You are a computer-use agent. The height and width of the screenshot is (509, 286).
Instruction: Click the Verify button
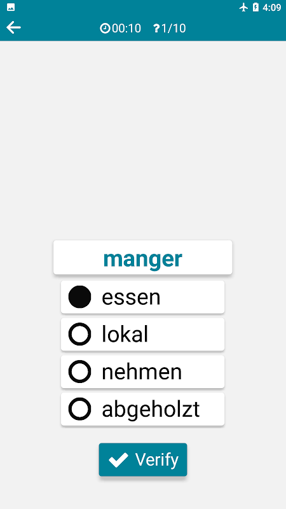(143, 459)
